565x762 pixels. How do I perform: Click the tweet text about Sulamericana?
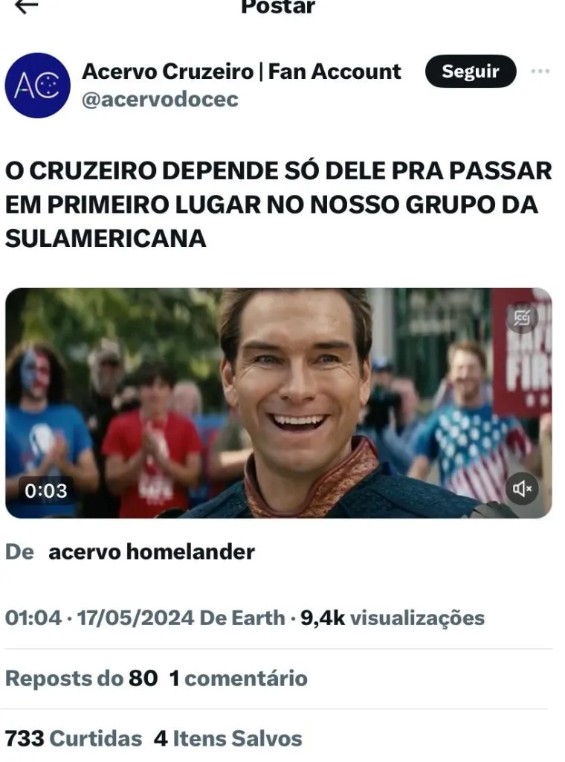278,205
